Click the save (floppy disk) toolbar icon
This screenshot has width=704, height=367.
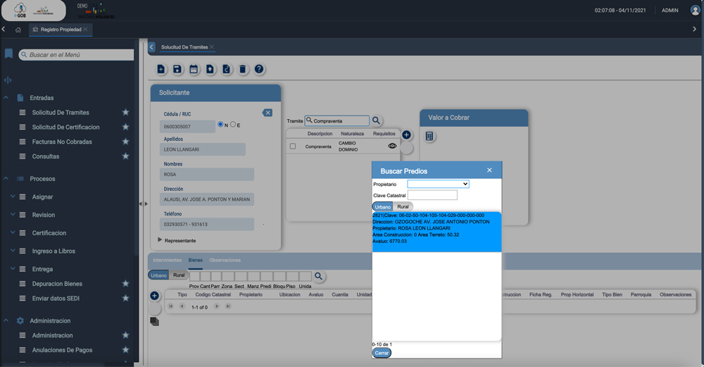tap(177, 69)
